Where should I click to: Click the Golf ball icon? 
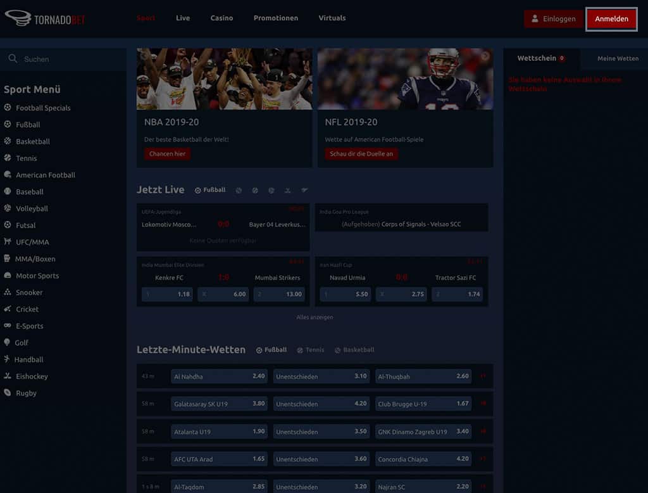(x=6, y=342)
